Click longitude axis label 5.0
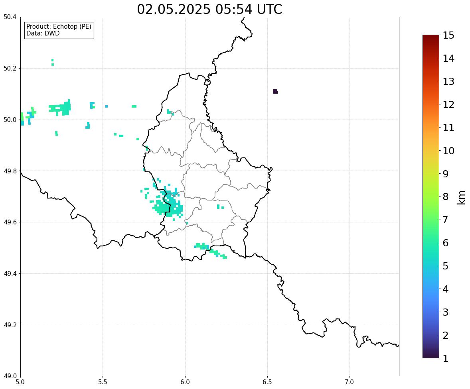 (20, 382)
